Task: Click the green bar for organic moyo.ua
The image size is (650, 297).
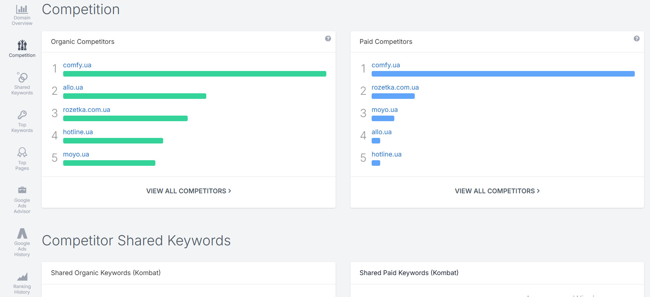Action: 109,163
